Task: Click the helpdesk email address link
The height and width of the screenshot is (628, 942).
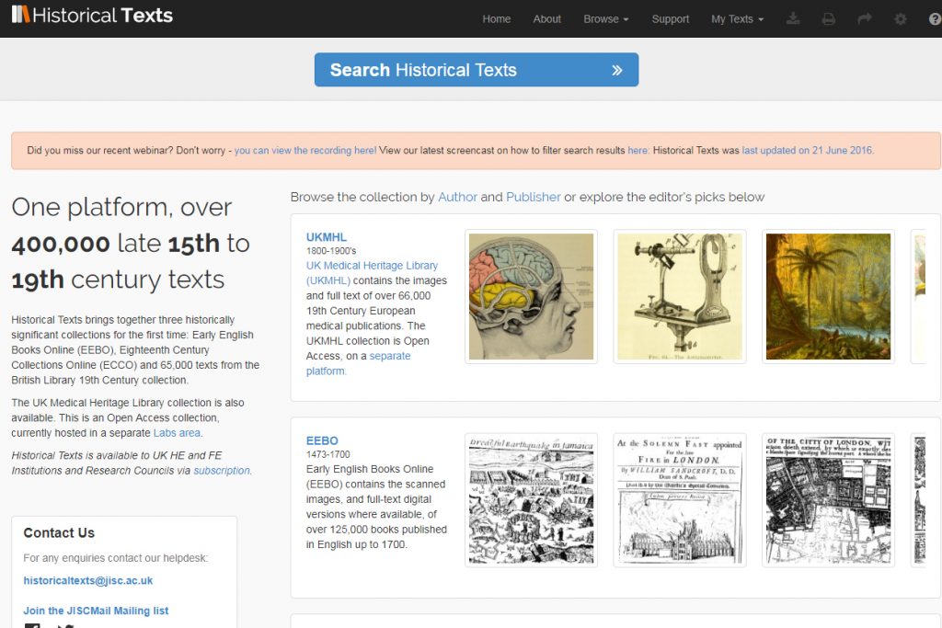Action: (x=88, y=580)
